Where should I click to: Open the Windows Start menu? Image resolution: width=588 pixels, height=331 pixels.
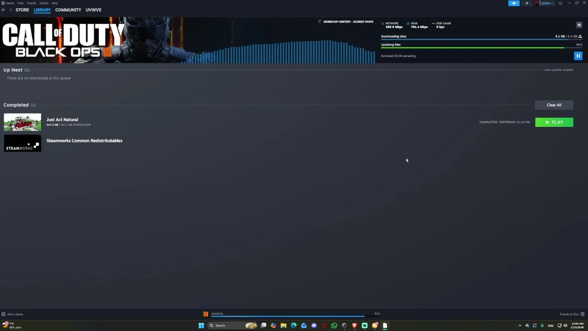click(x=201, y=325)
